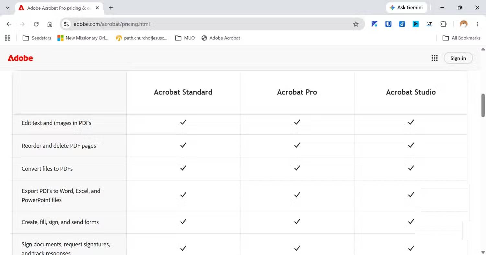Reload the Adobe pricing page
This screenshot has height=255, width=486.
[36, 24]
